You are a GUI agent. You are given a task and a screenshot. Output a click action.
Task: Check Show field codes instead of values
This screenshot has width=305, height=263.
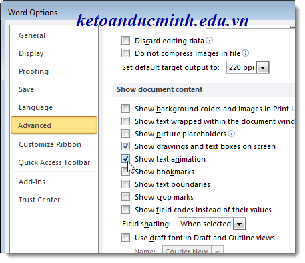coord(125,210)
